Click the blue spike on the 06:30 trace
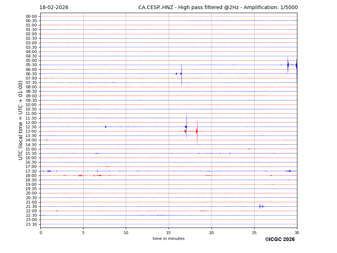 (181, 74)
